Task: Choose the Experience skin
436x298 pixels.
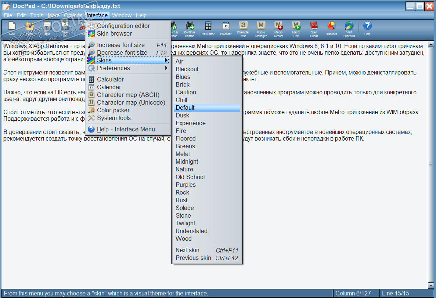Action: [207, 123]
